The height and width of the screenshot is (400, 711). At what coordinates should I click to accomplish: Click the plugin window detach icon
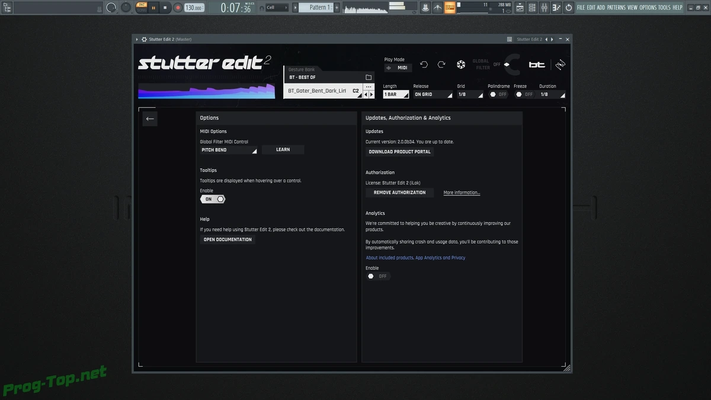click(510, 39)
